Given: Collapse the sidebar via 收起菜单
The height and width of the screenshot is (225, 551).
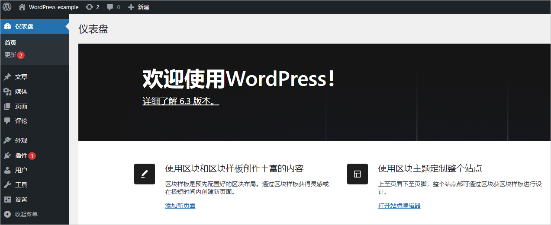Looking at the screenshot, I should tap(26, 214).
